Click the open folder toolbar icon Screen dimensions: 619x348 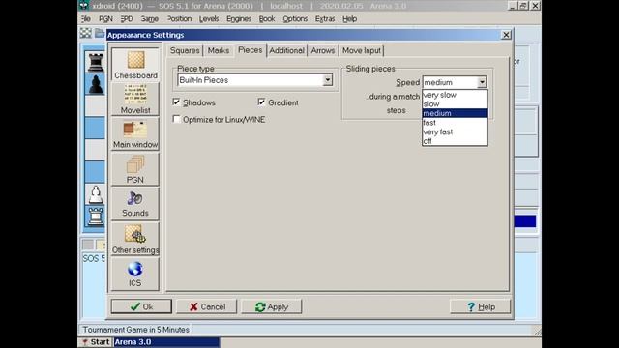coord(100,33)
